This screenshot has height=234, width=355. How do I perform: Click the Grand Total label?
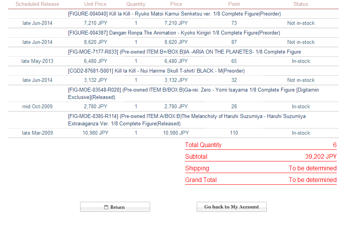click(x=201, y=180)
